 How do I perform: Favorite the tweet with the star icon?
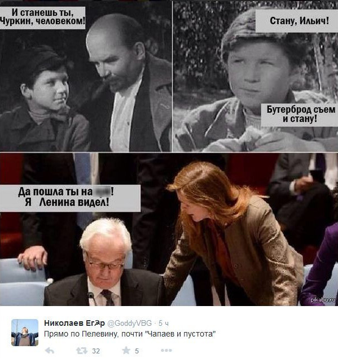click(x=126, y=351)
